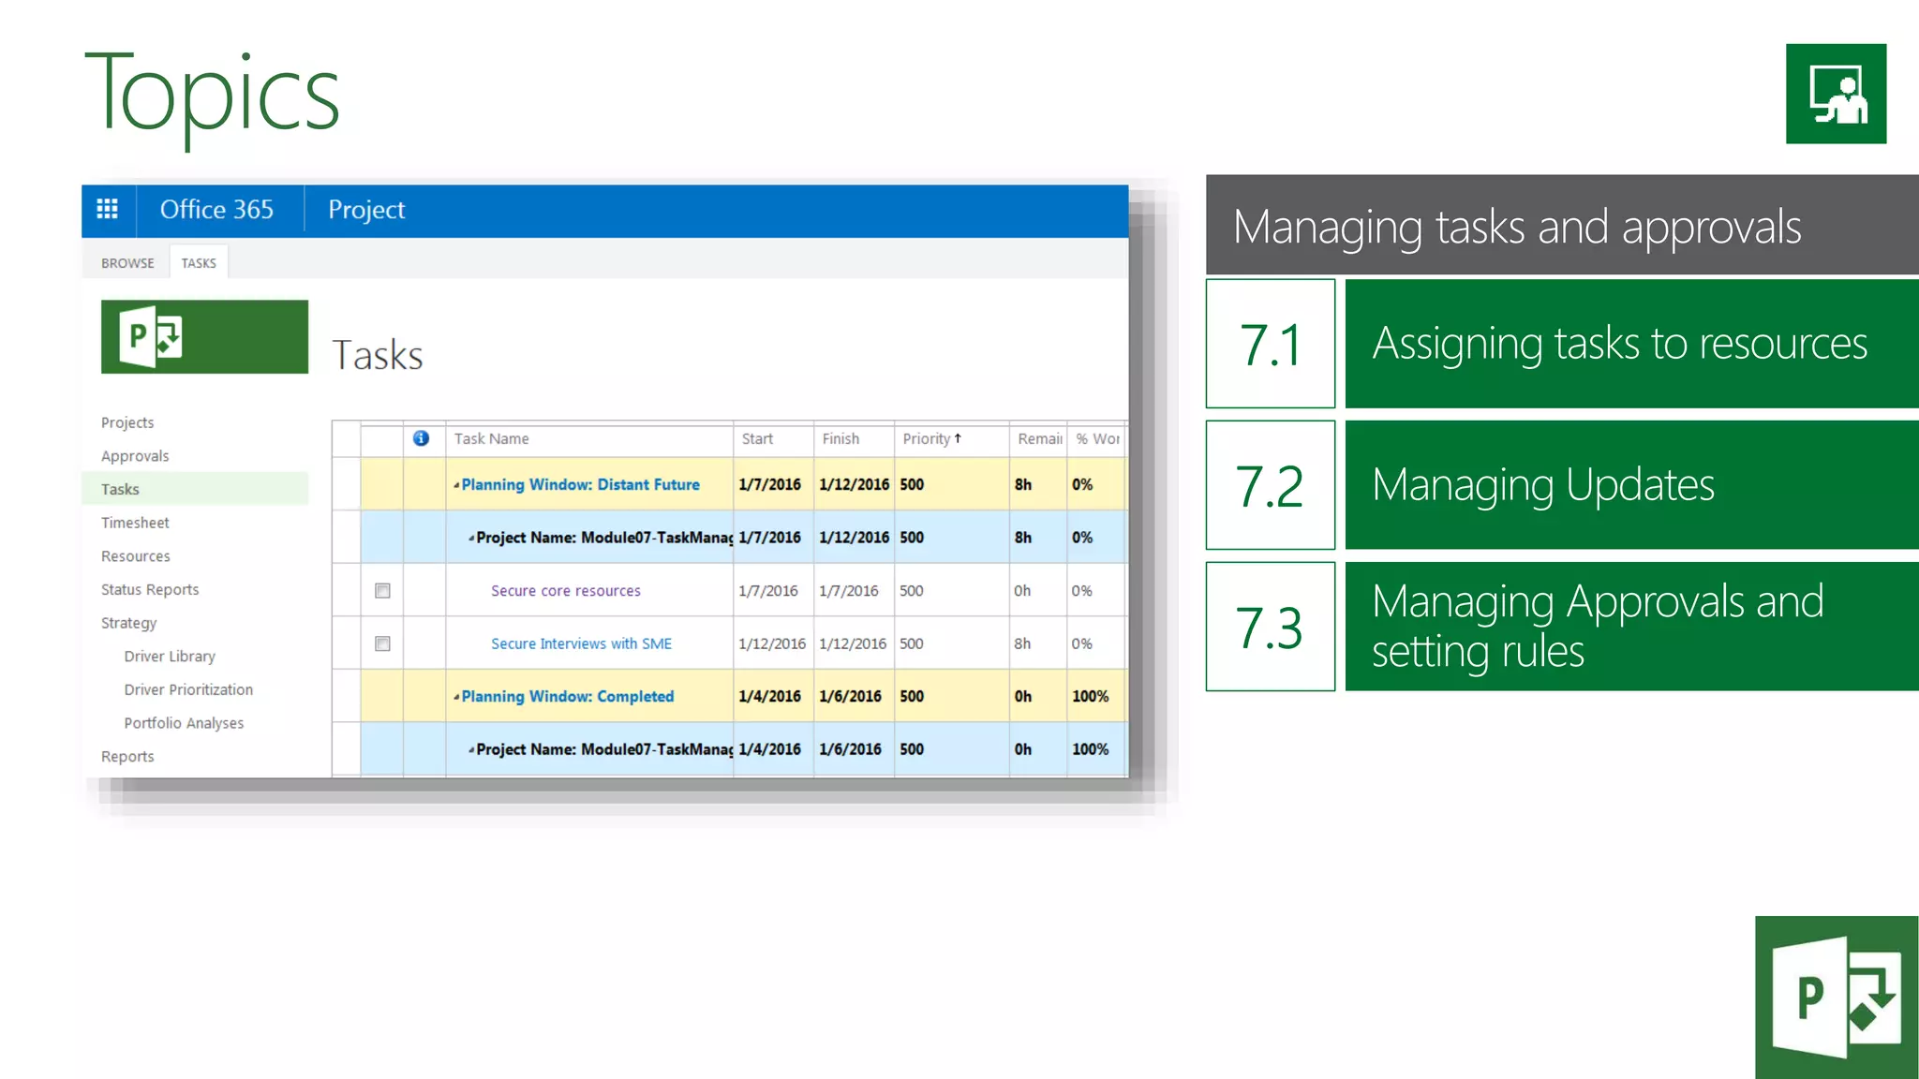This screenshot has height=1079, width=1919.
Task: Tick checkbox for Secure core resources
Action: 382,591
